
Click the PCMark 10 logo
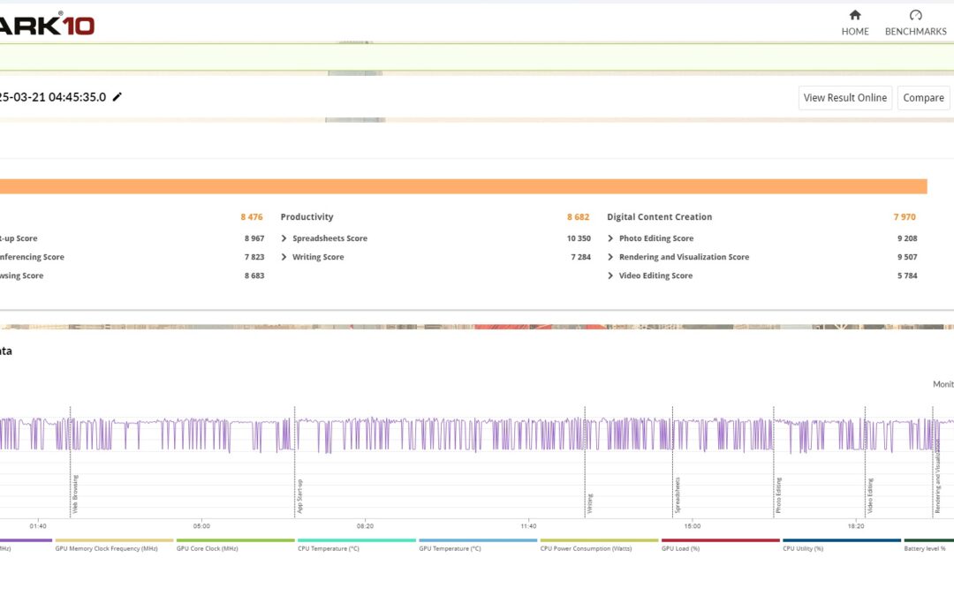(x=49, y=24)
